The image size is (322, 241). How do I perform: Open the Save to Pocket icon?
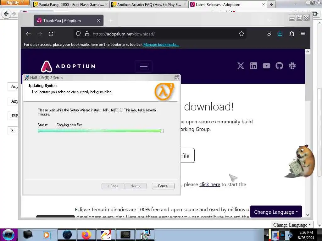click(269, 34)
